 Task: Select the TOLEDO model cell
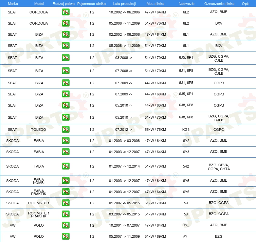[39, 130]
